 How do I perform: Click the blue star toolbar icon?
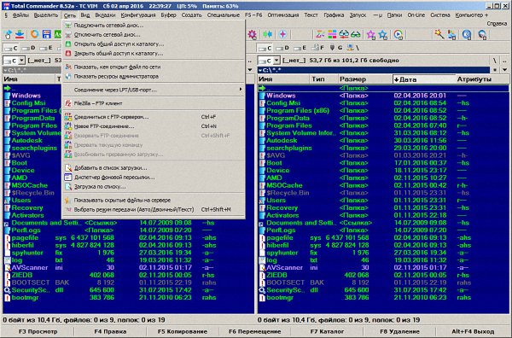pos(382,34)
